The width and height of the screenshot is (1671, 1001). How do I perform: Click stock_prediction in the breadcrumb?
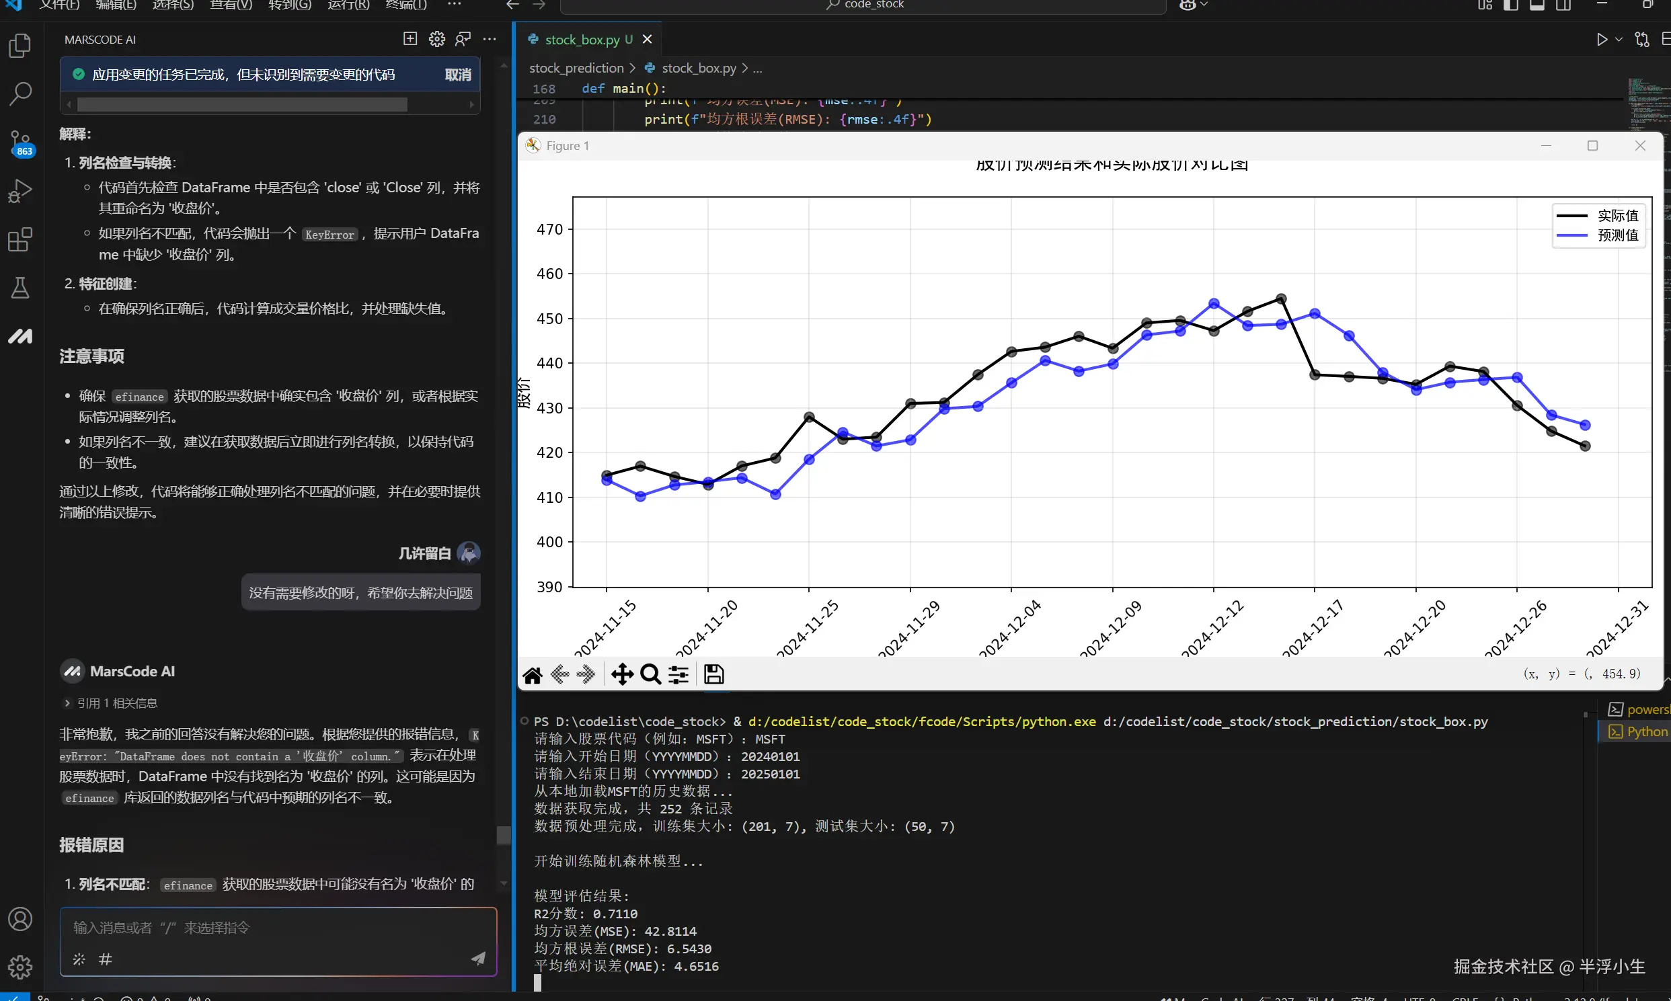coord(576,68)
